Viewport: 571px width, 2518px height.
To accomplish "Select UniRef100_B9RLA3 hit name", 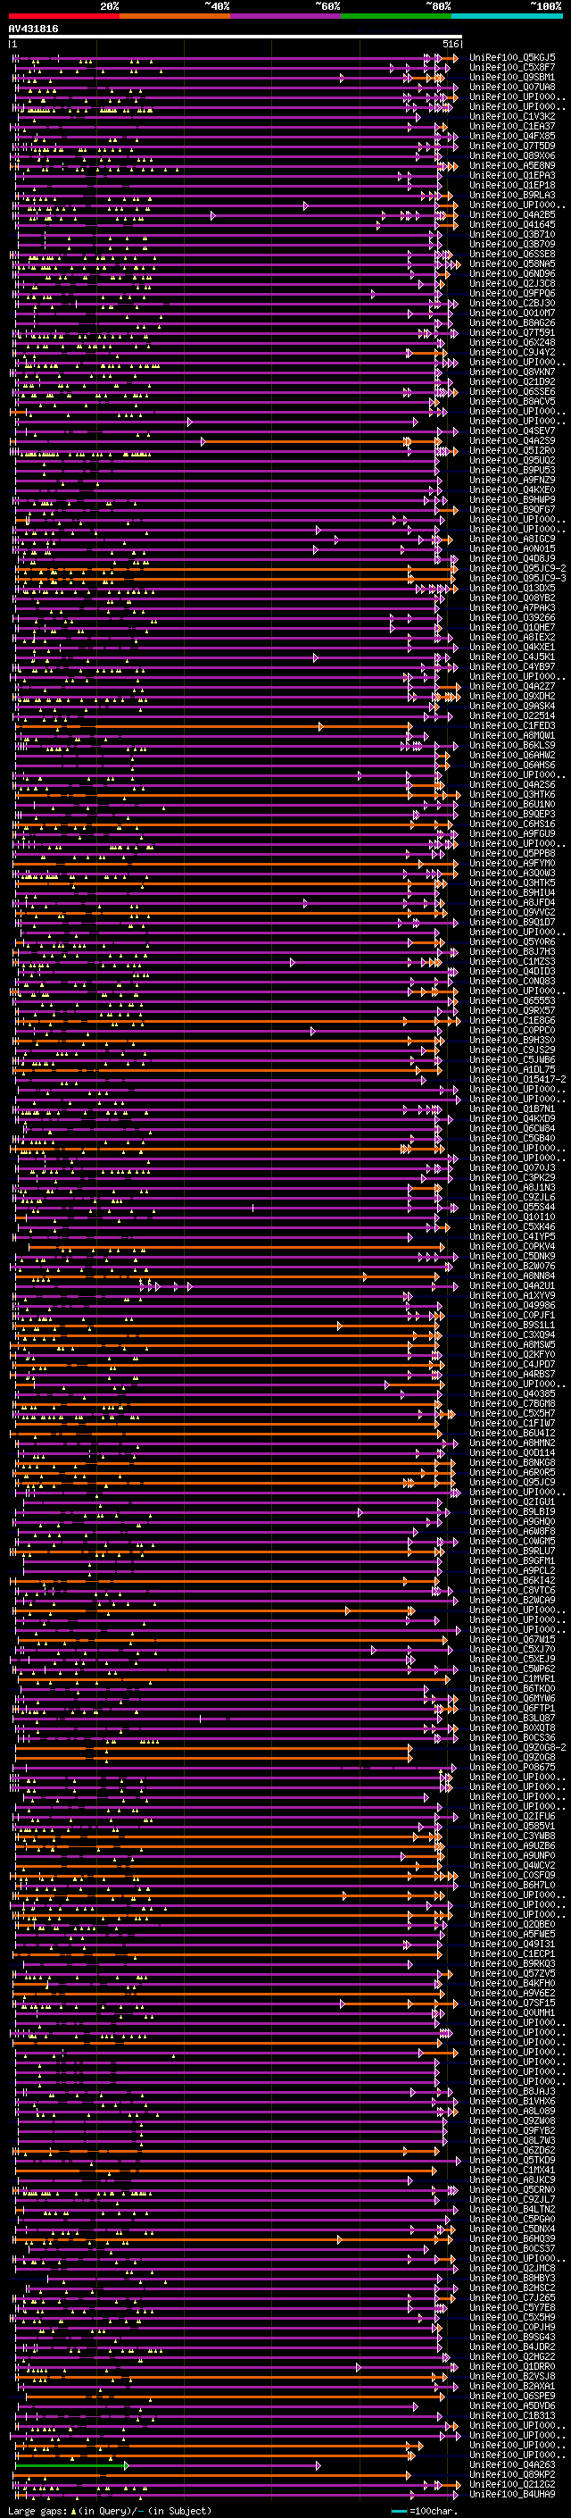I will tap(512, 196).
